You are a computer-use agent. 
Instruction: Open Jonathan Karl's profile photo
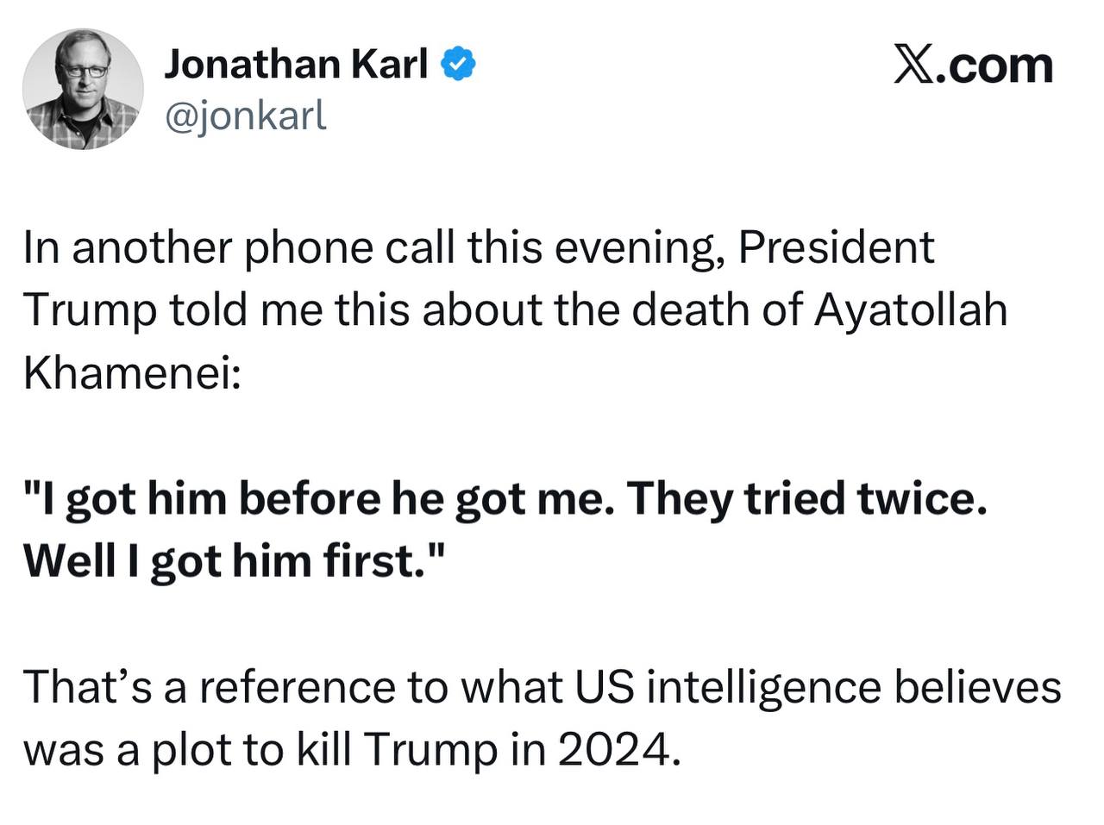[x=83, y=89]
